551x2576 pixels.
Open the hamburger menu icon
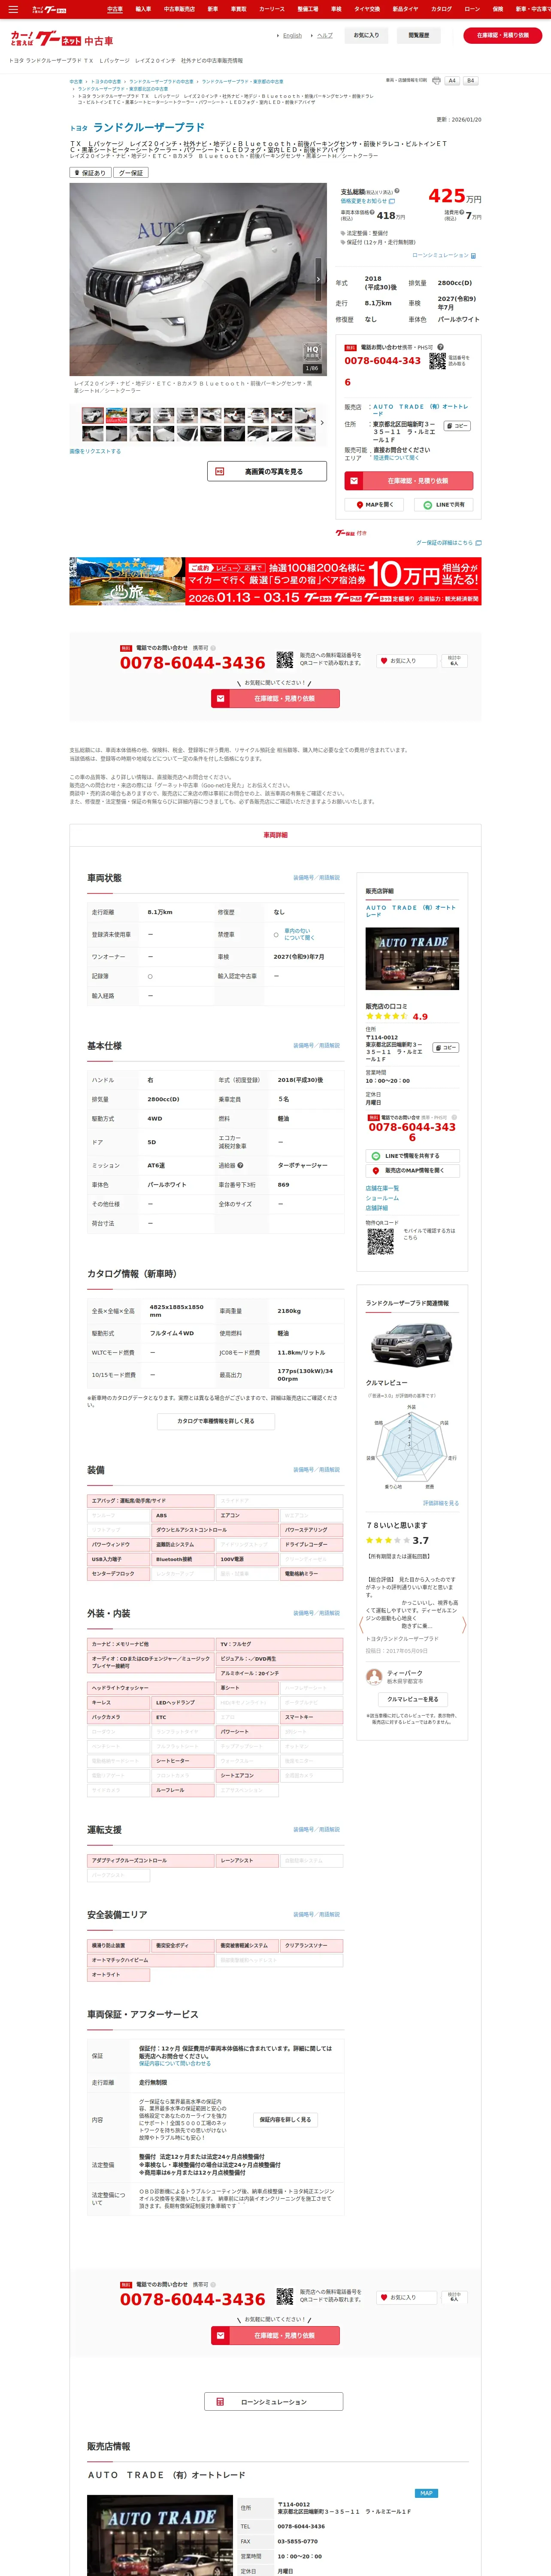click(13, 9)
